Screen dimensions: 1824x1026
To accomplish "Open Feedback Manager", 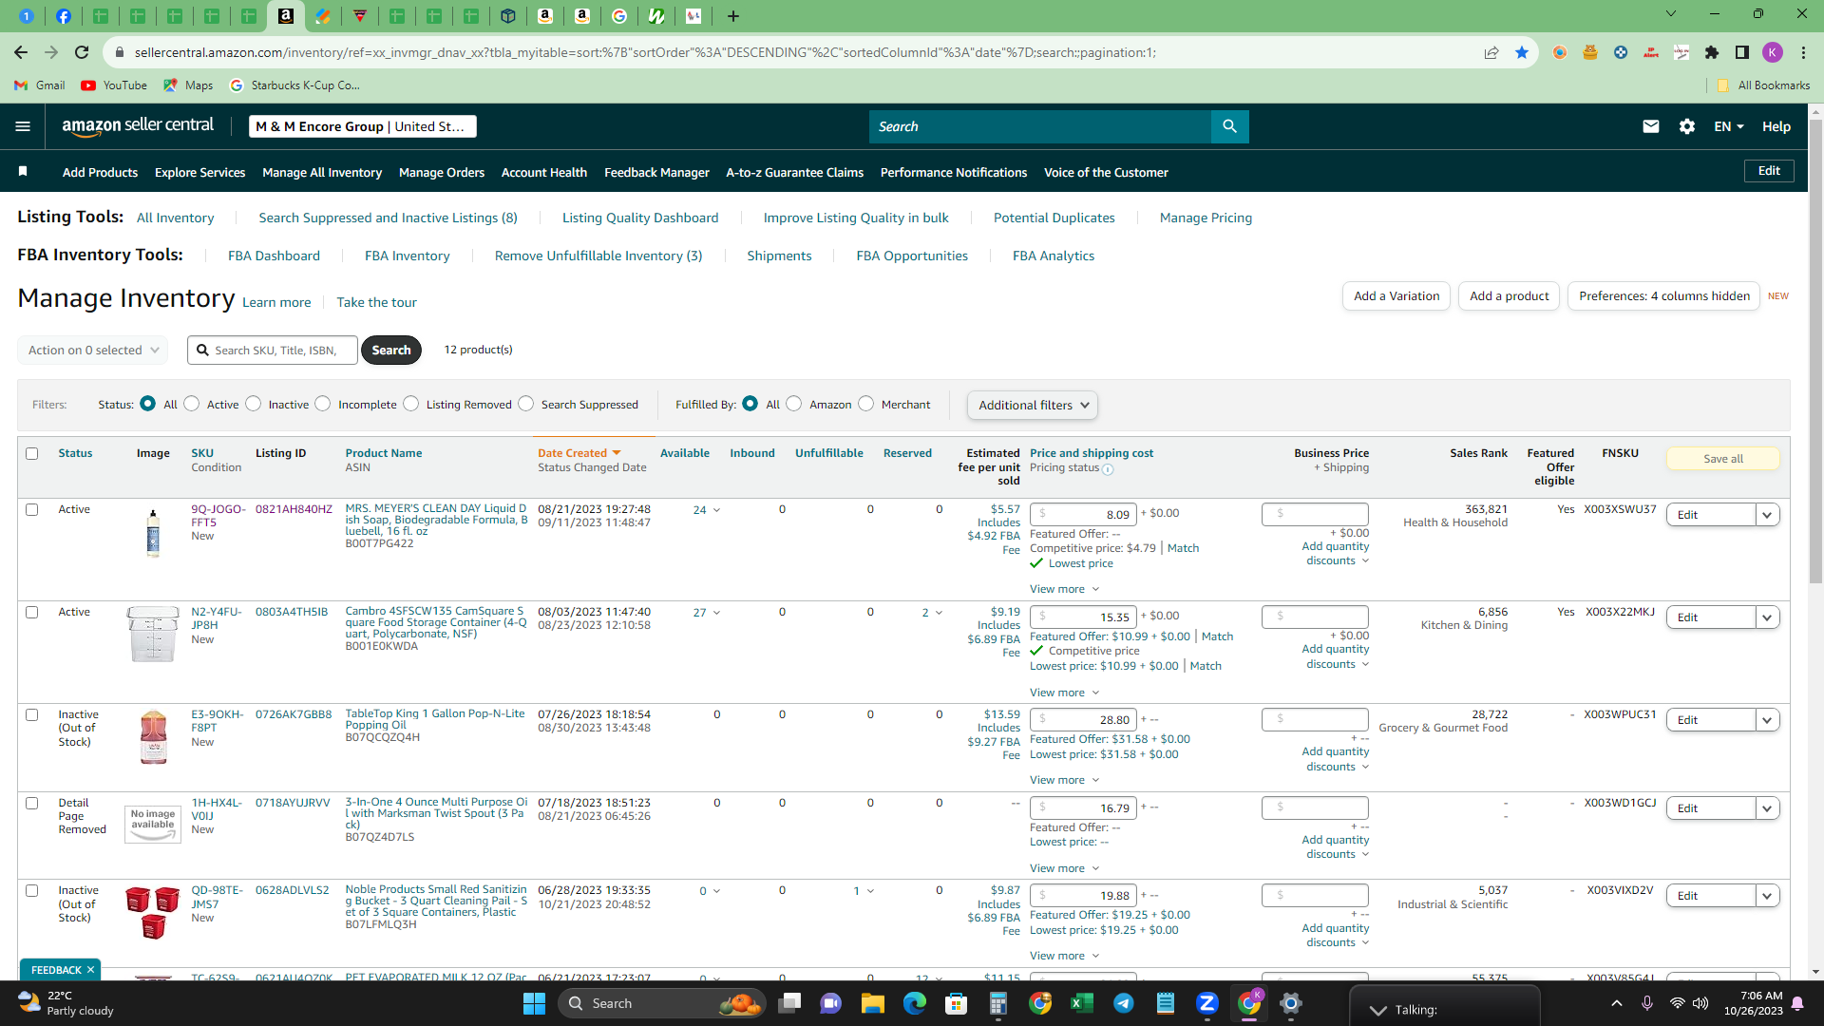I will pyautogui.click(x=656, y=172).
